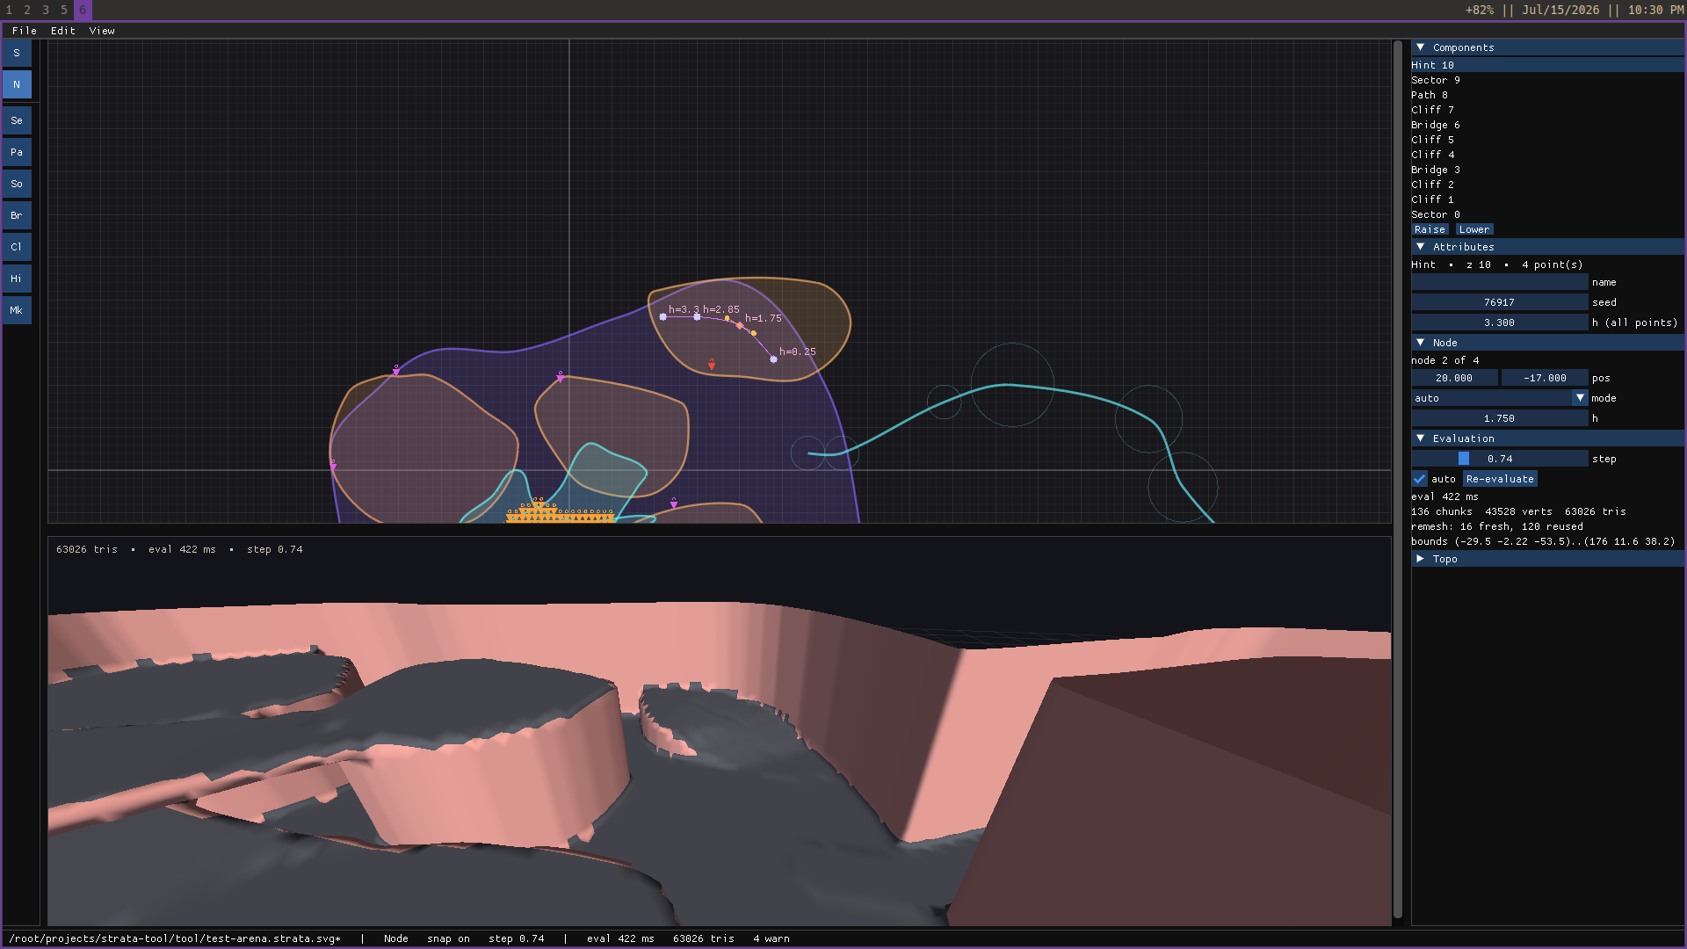Select Cliff 2 component

coord(1546,185)
